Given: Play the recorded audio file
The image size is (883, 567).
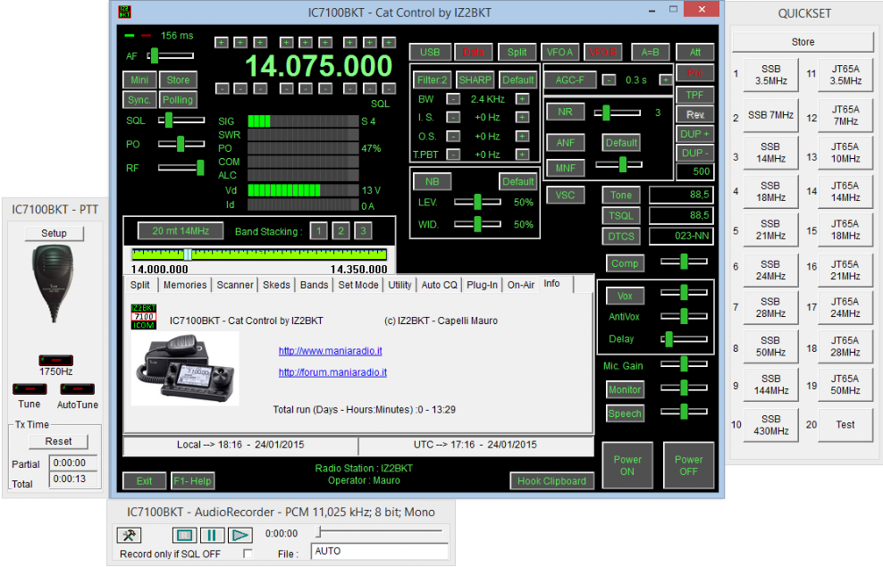Looking at the screenshot, I should pyautogui.click(x=240, y=535).
